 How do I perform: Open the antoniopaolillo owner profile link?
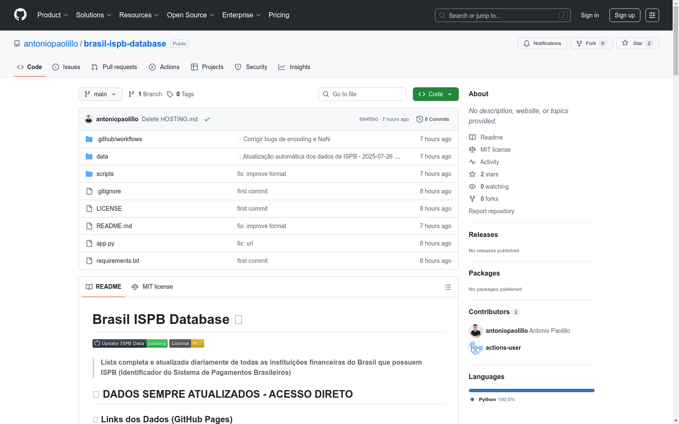pyautogui.click(x=51, y=44)
